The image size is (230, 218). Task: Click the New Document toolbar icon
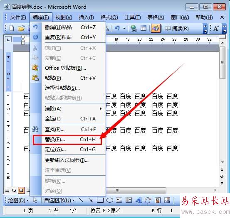pyautogui.click(x=12, y=28)
